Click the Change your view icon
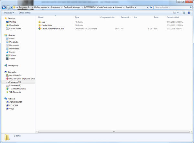194x143 pixels. click(x=174, y=13)
